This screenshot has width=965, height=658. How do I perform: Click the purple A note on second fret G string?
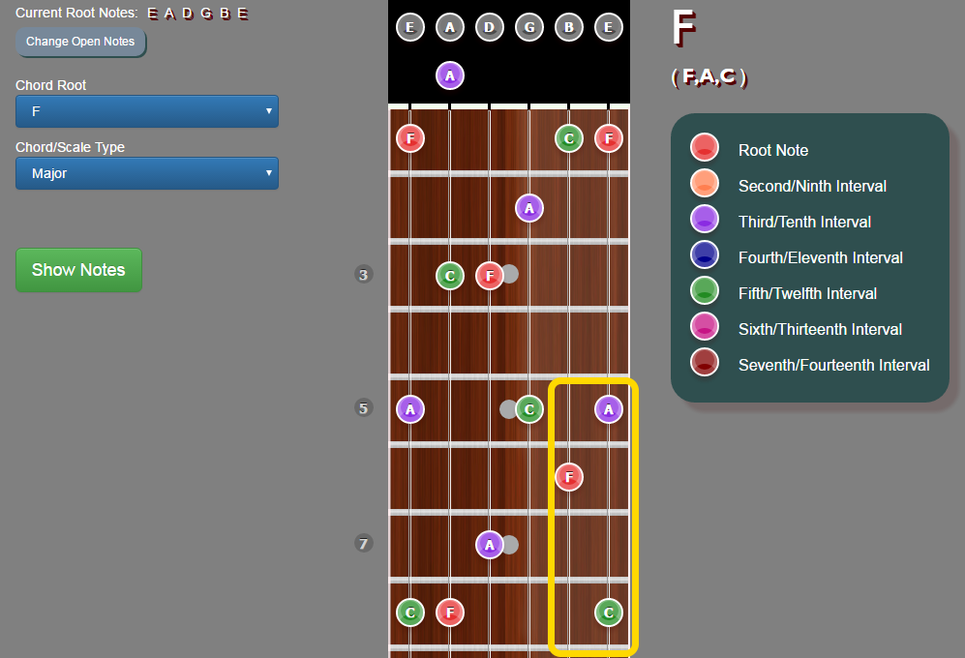tap(528, 207)
